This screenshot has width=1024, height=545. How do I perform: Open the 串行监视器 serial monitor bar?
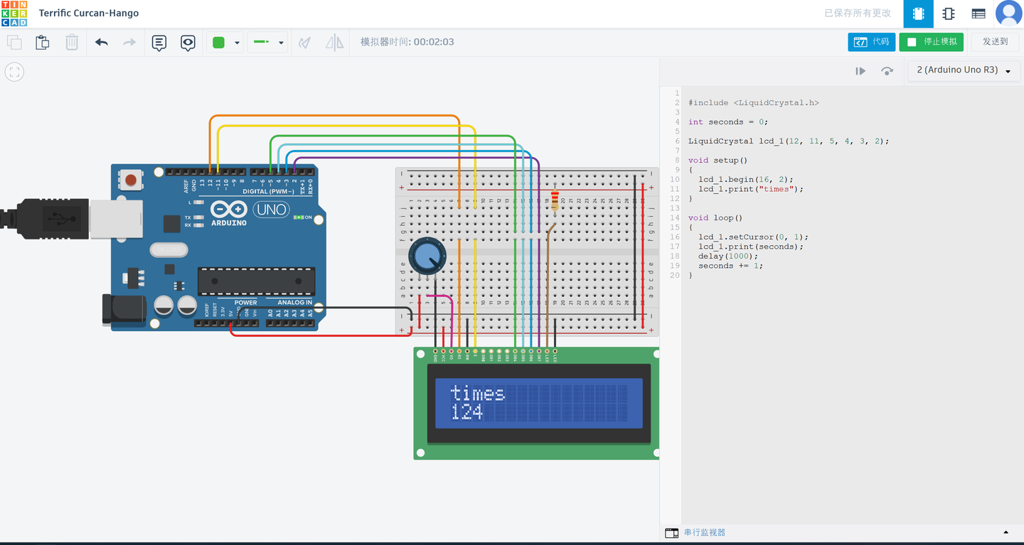click(x=841, y=532)
